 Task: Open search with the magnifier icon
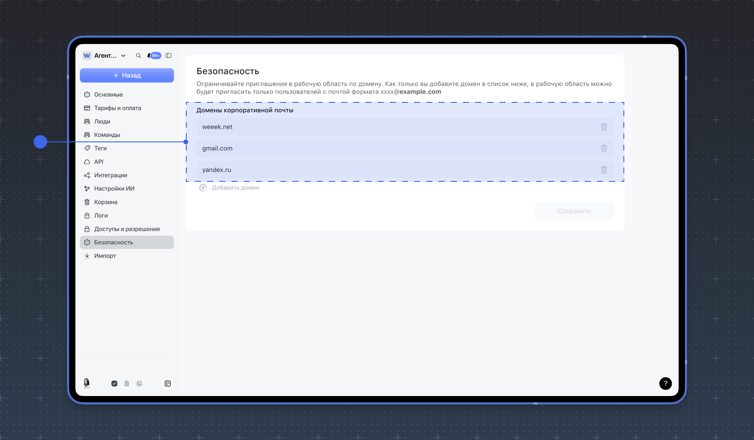click(x=138, y=56)
